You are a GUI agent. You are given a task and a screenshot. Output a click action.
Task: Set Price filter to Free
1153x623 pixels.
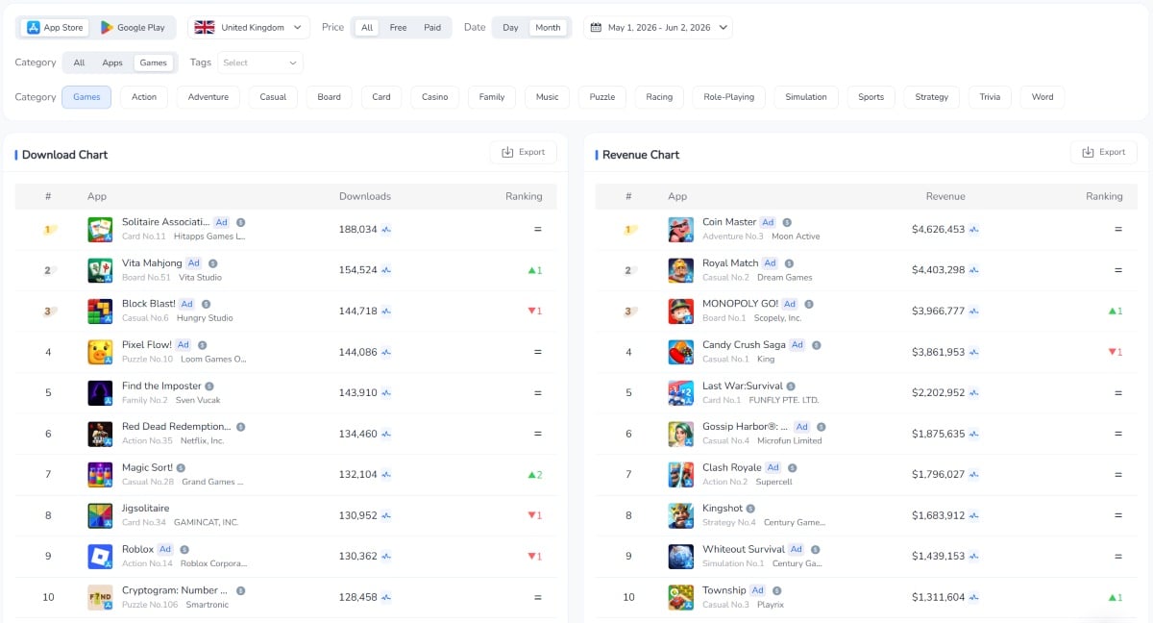pyautogui.click(x=398, y=28)
